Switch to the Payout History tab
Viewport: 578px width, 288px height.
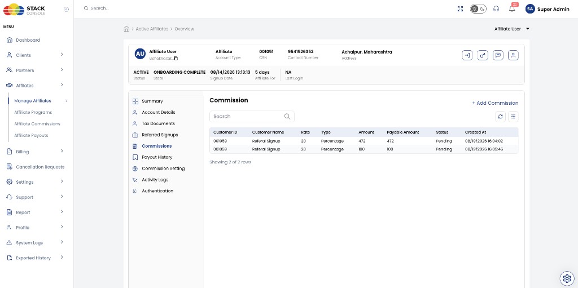157,157
